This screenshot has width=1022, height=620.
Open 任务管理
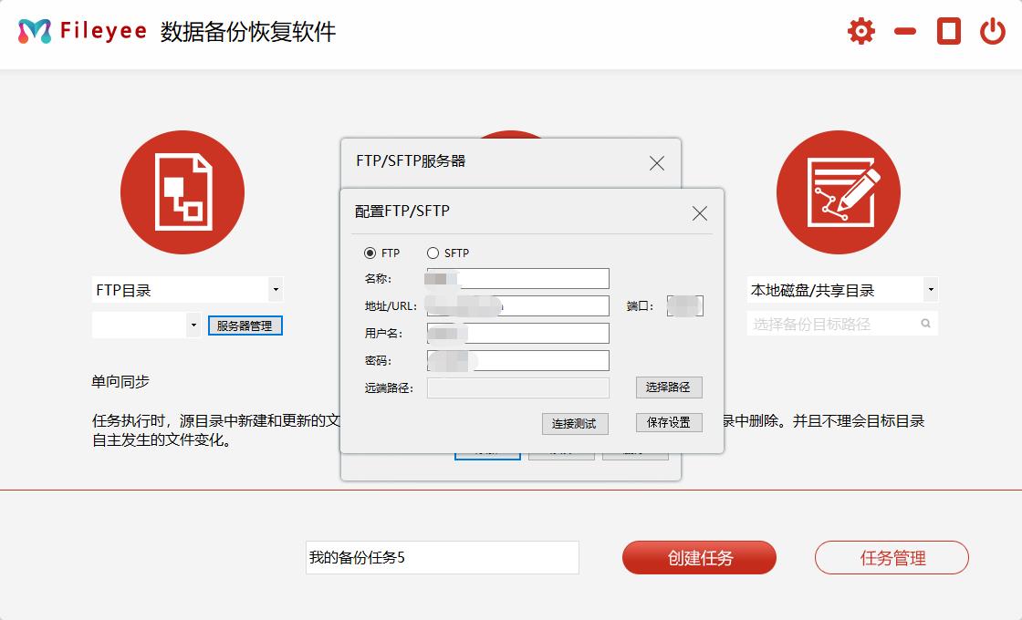tap(891, 557)
